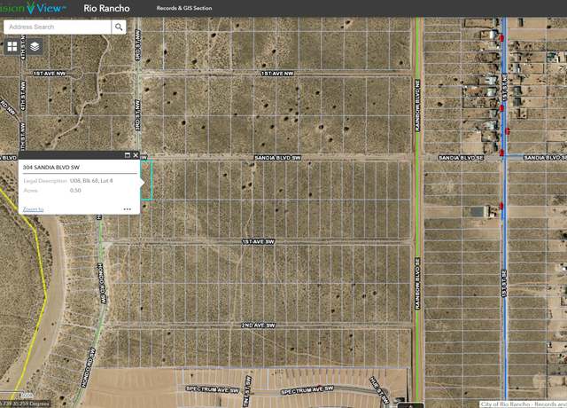Click legal description U08, Blk 68, Lot 4
The width and height of the screenshot is (567, 408).
(x=91, y=180)
